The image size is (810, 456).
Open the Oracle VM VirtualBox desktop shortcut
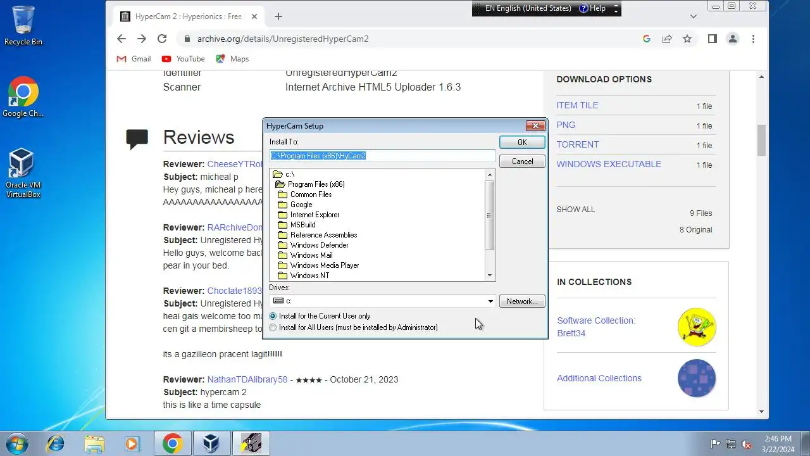[x=23, y=172]
